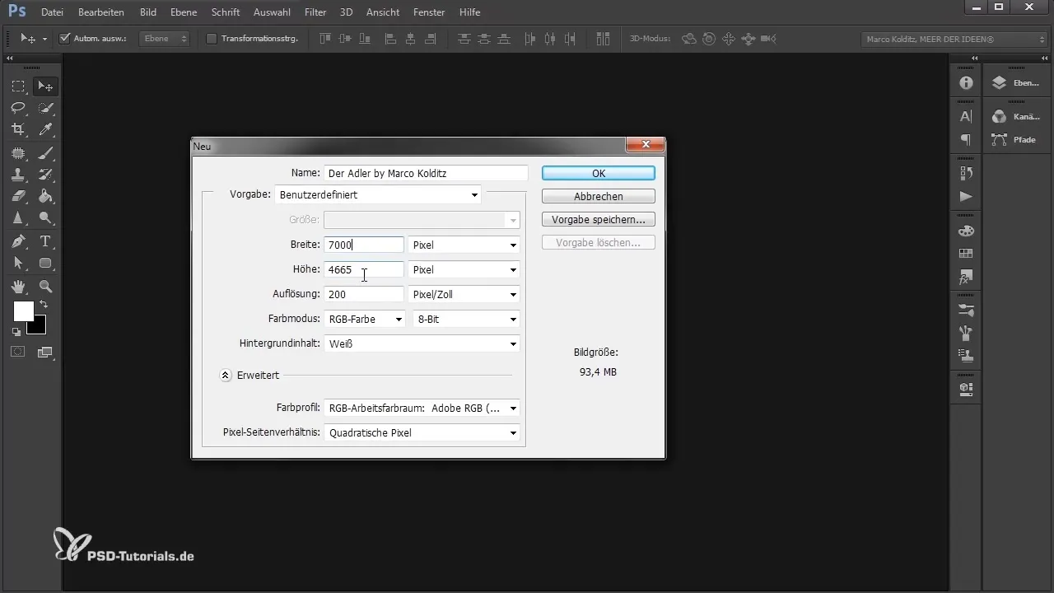Open the Ebene menu
This screenshot has height=593, width=1054.
[184, 12]
